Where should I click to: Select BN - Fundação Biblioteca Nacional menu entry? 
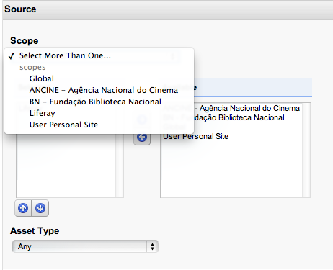click(x=99, y=102)
